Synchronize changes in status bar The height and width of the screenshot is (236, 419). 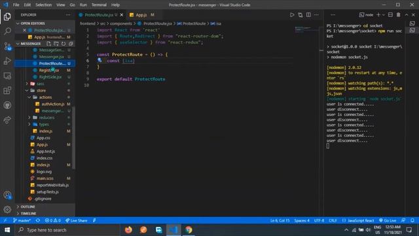(x=38, y=220)
